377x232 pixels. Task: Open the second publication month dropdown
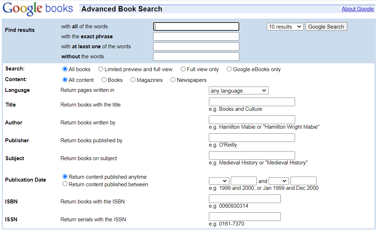point(279,181)
